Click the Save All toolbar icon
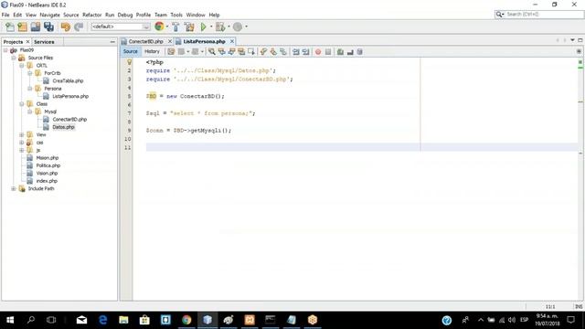 [x=48, y=27]
